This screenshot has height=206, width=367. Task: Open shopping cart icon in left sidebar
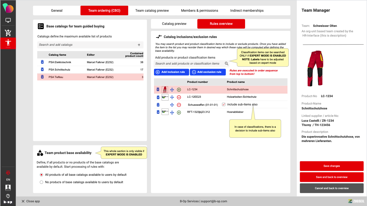click(8, 32)
